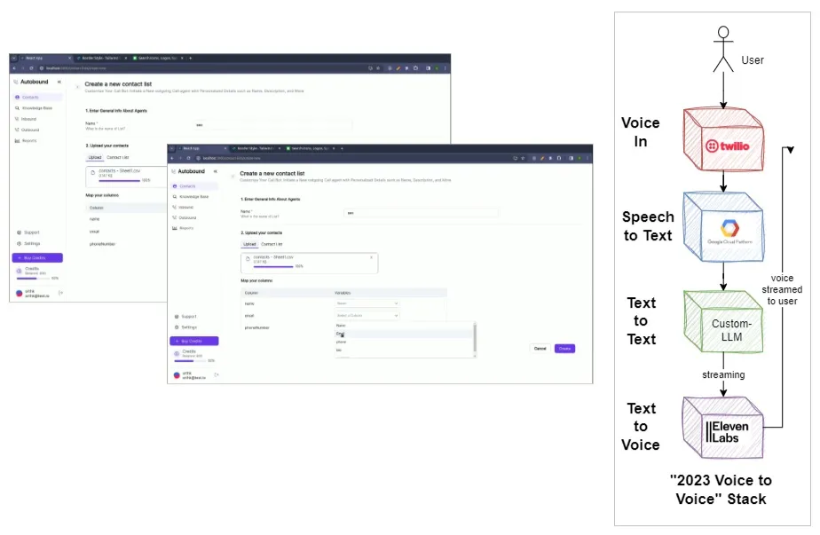Open the back browser's three-dot menu

(445, 68)
